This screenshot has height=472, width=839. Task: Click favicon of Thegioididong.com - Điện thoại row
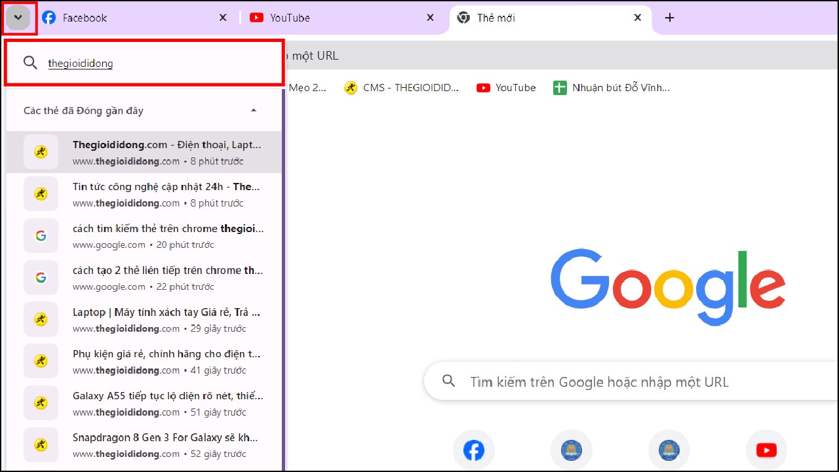pyautogui.click(x=41, y=152)
